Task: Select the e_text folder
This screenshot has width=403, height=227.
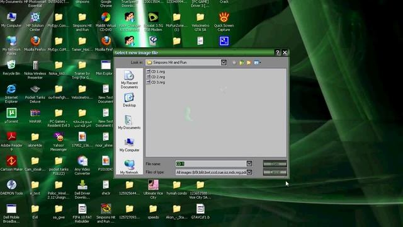Action: (x=35, y=187)
